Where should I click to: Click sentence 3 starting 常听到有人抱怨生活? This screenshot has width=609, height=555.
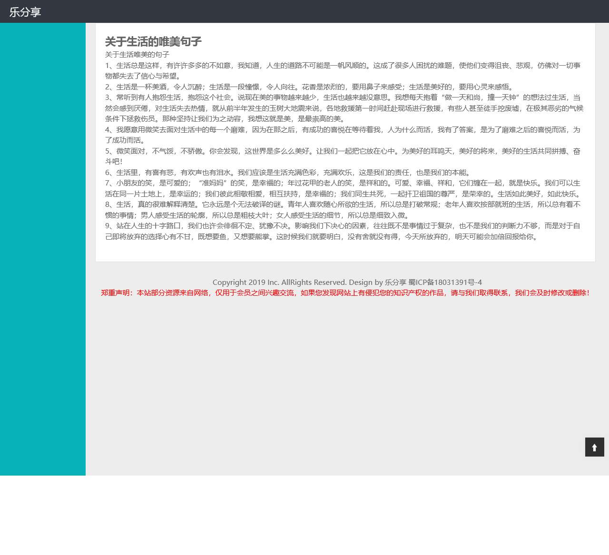click(344, 108)
